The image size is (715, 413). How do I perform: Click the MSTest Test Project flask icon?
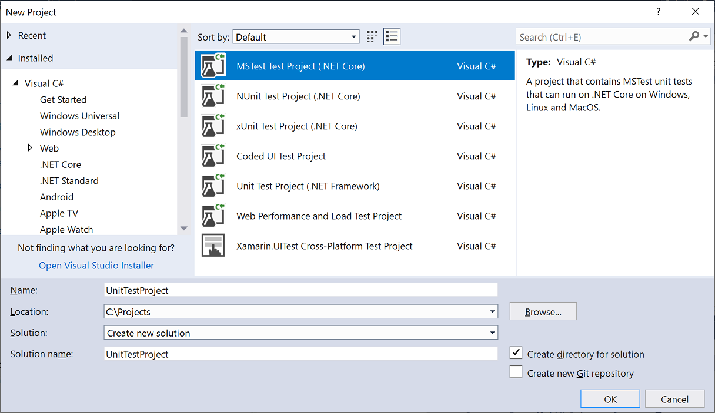point(213,66)
